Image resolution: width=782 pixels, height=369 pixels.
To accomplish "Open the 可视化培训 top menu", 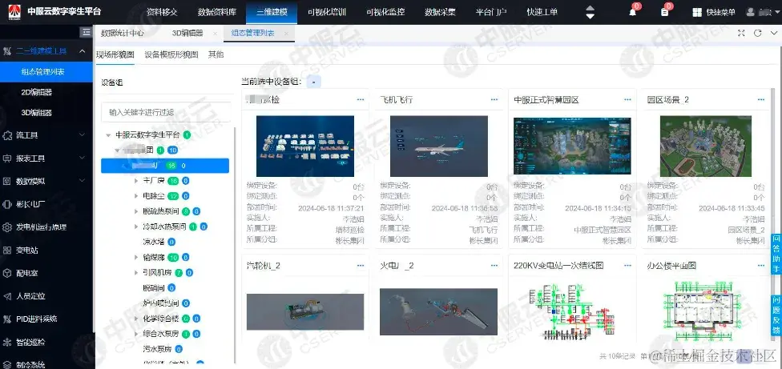I will point(327,13).
